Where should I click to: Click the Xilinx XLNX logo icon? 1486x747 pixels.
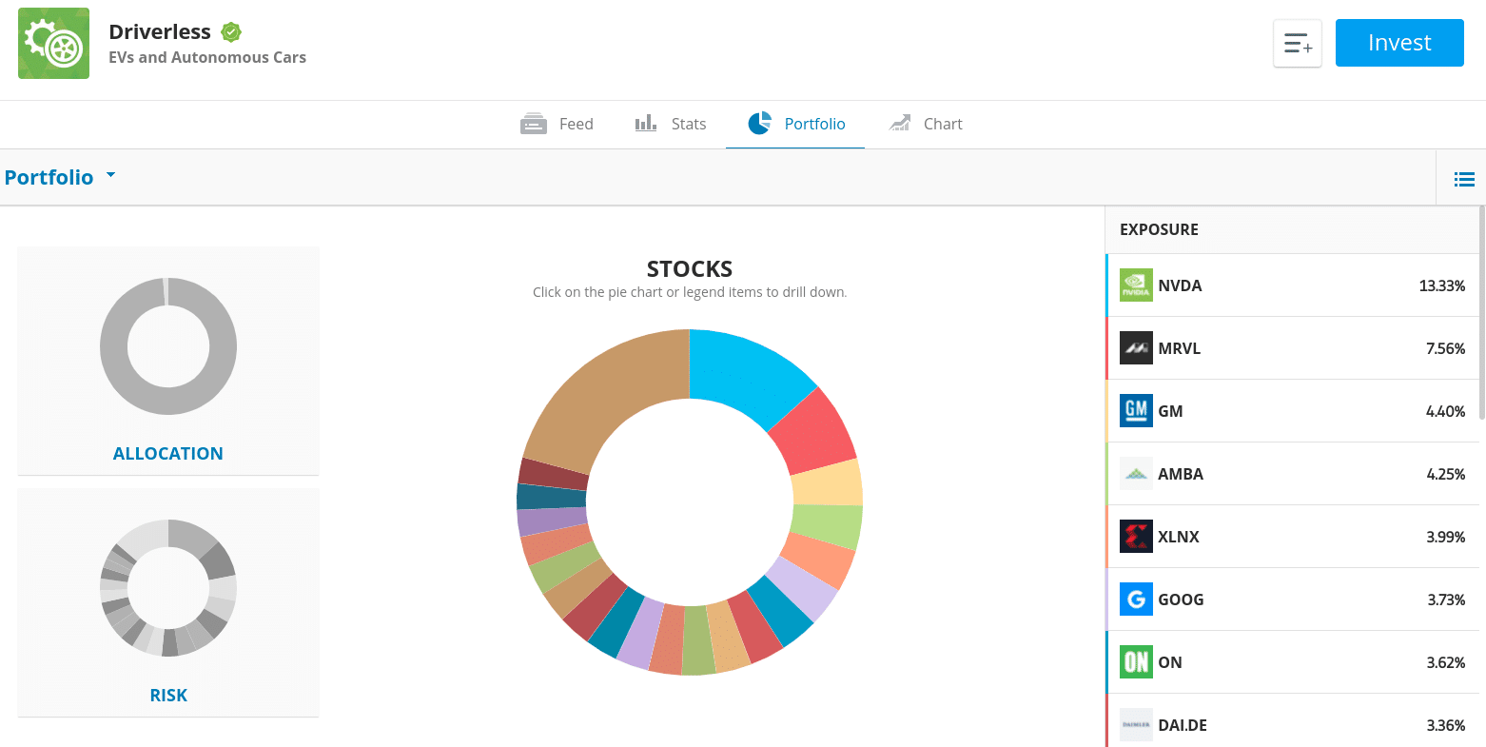[1136, 537]
